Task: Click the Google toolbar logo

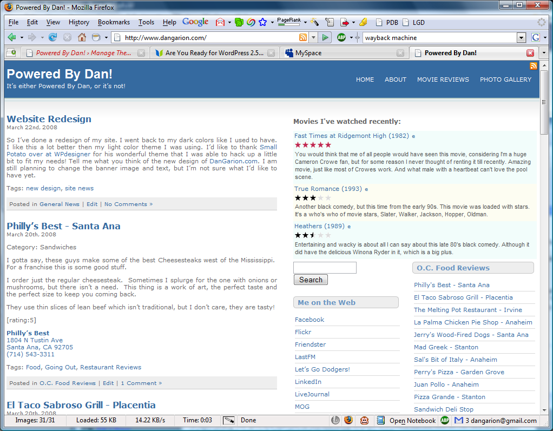Action: 195,22
